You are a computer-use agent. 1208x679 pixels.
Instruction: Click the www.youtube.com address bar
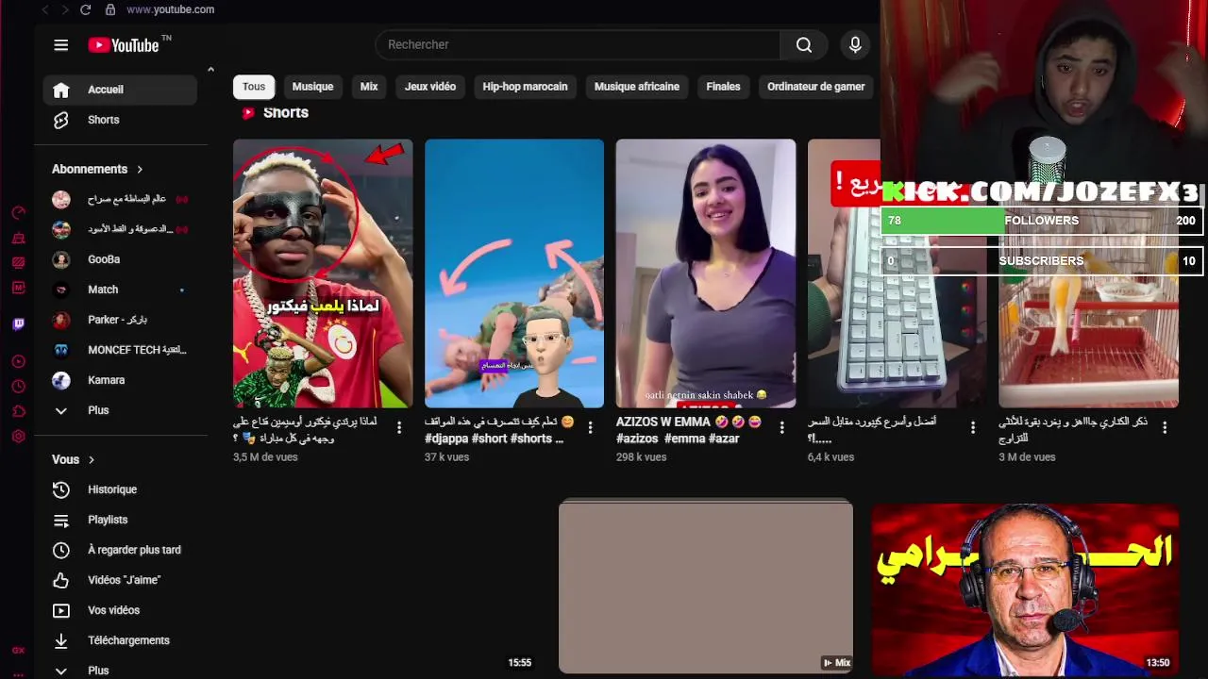tap(171, 9)
